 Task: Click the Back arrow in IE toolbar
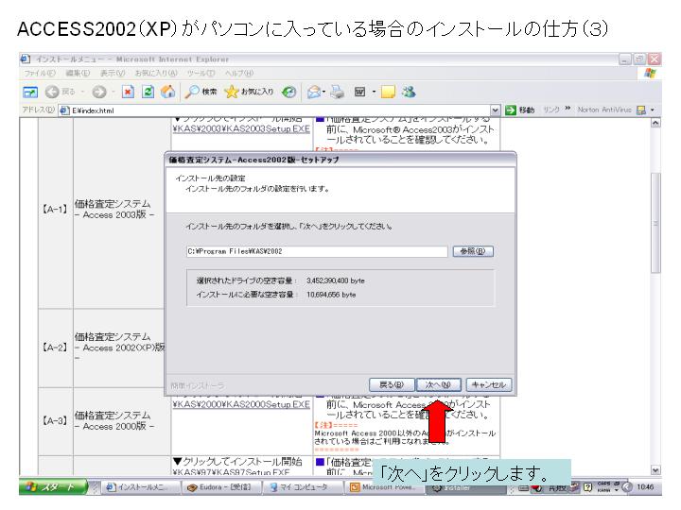click(x=52, y=92)
